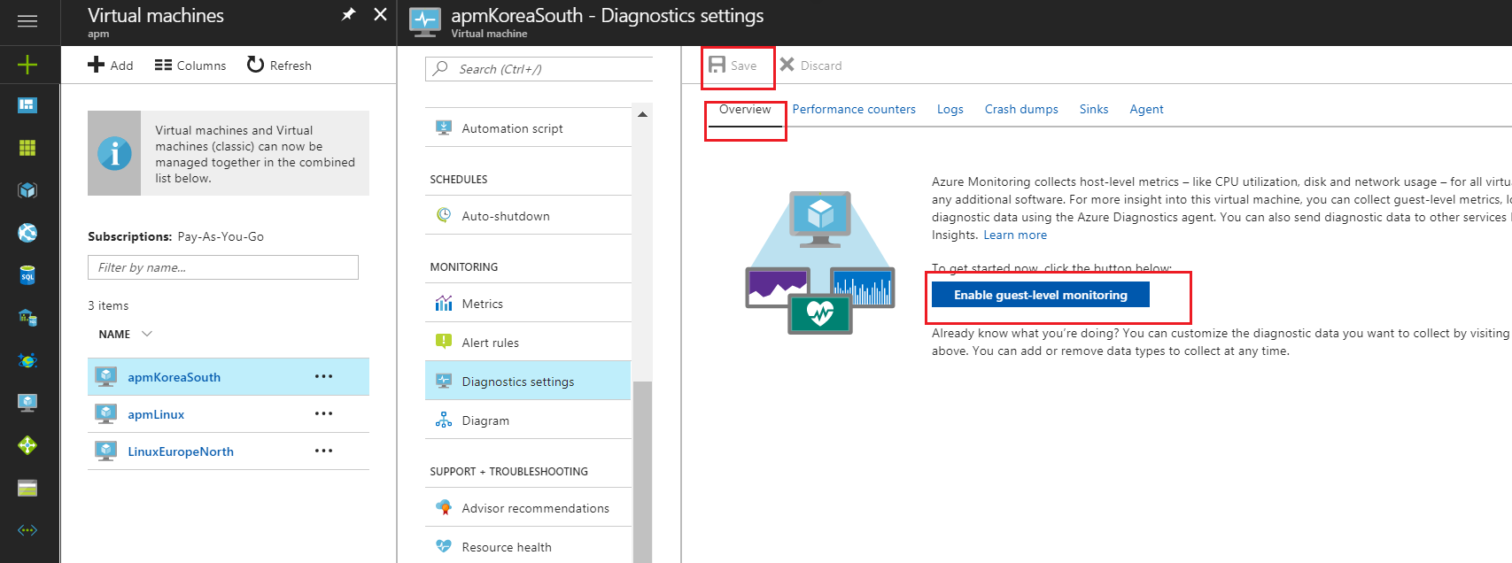1512x563 pixels.
Task: Refresh the virtual machines list
Action: (x=279, y=66)
